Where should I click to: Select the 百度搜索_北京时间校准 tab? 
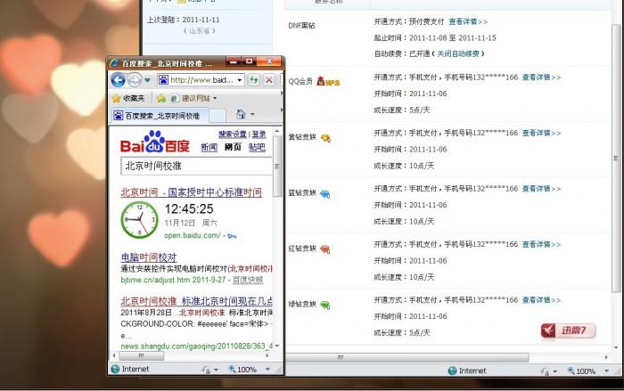pyautogui.click(x=160, y=116)
